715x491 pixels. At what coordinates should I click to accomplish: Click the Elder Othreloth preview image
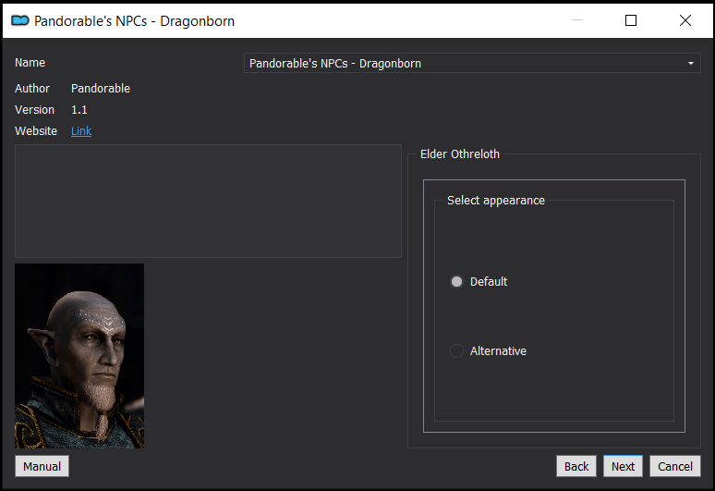click(x=79, y=356)
